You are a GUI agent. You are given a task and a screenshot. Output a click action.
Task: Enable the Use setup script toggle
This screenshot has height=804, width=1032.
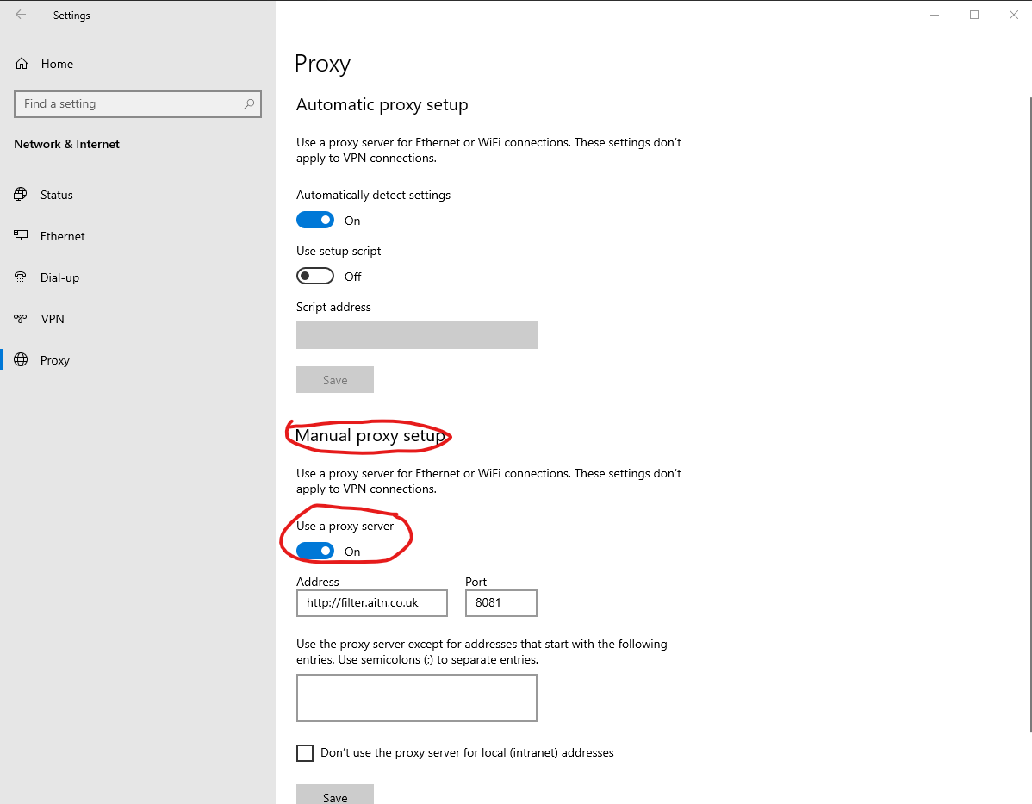coord(314,276)
